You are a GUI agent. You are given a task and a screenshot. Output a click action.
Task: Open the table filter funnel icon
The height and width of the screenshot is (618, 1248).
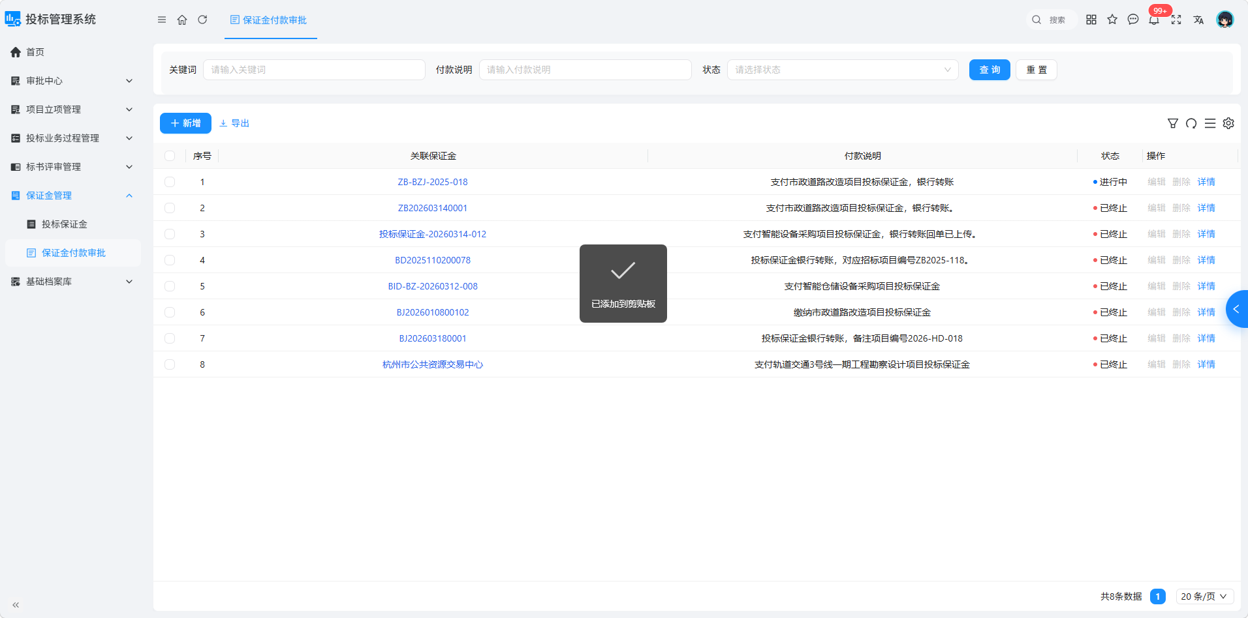1173,123
